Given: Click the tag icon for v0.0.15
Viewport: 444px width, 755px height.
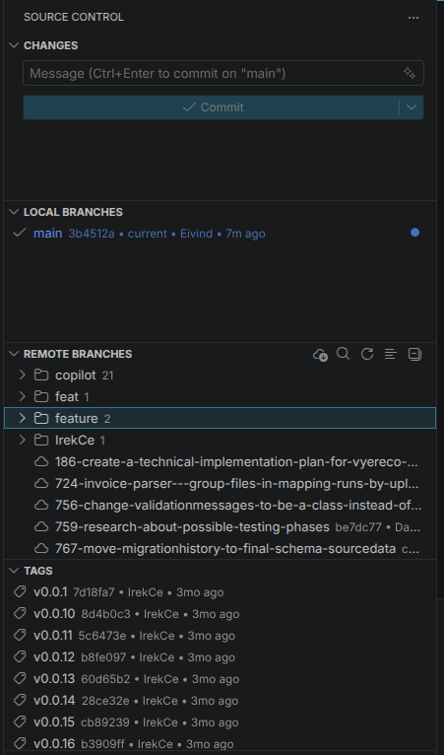Looking at the screenshot, I should (20, 721).
